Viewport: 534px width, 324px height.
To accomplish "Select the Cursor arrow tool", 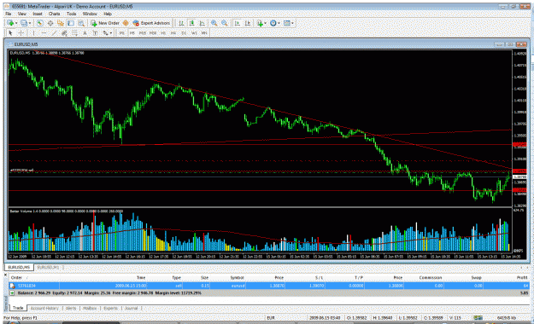I will [10, 33].
